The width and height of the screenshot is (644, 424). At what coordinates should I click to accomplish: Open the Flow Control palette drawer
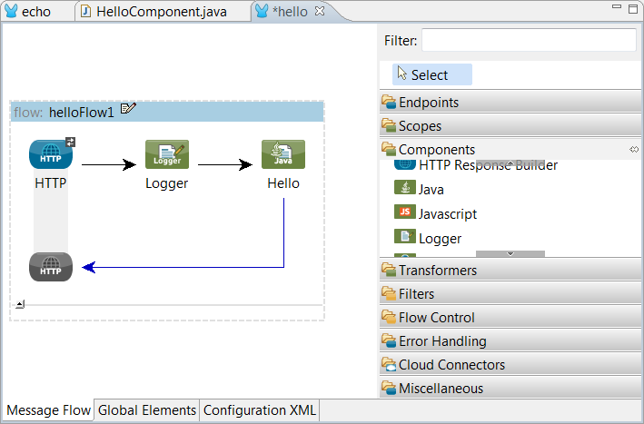(x=436, y=318)
